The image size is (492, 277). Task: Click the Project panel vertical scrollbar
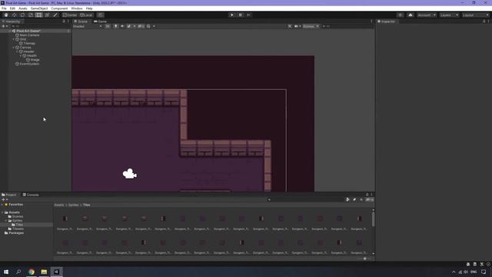point(373,219)
